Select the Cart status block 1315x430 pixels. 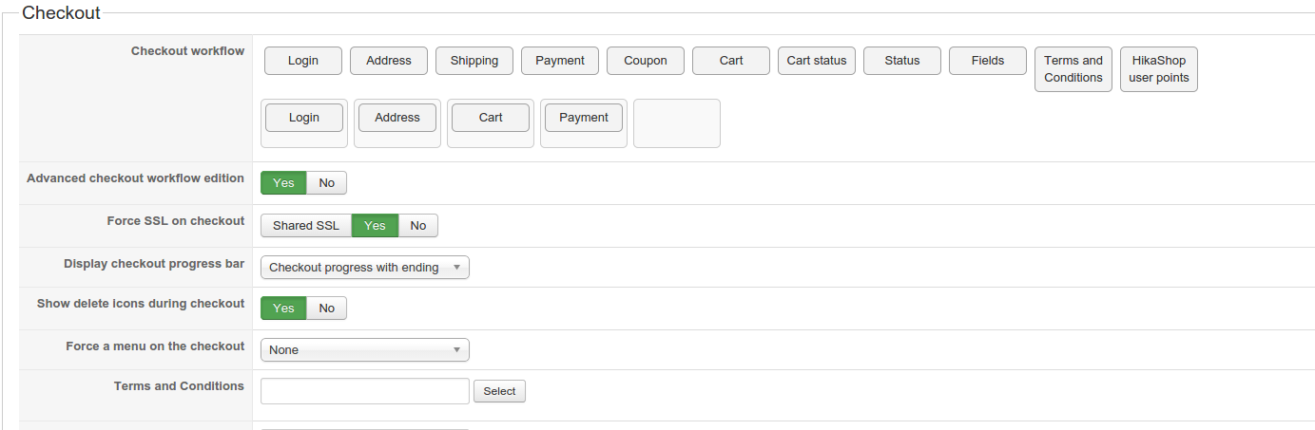(x=817, y=61)
